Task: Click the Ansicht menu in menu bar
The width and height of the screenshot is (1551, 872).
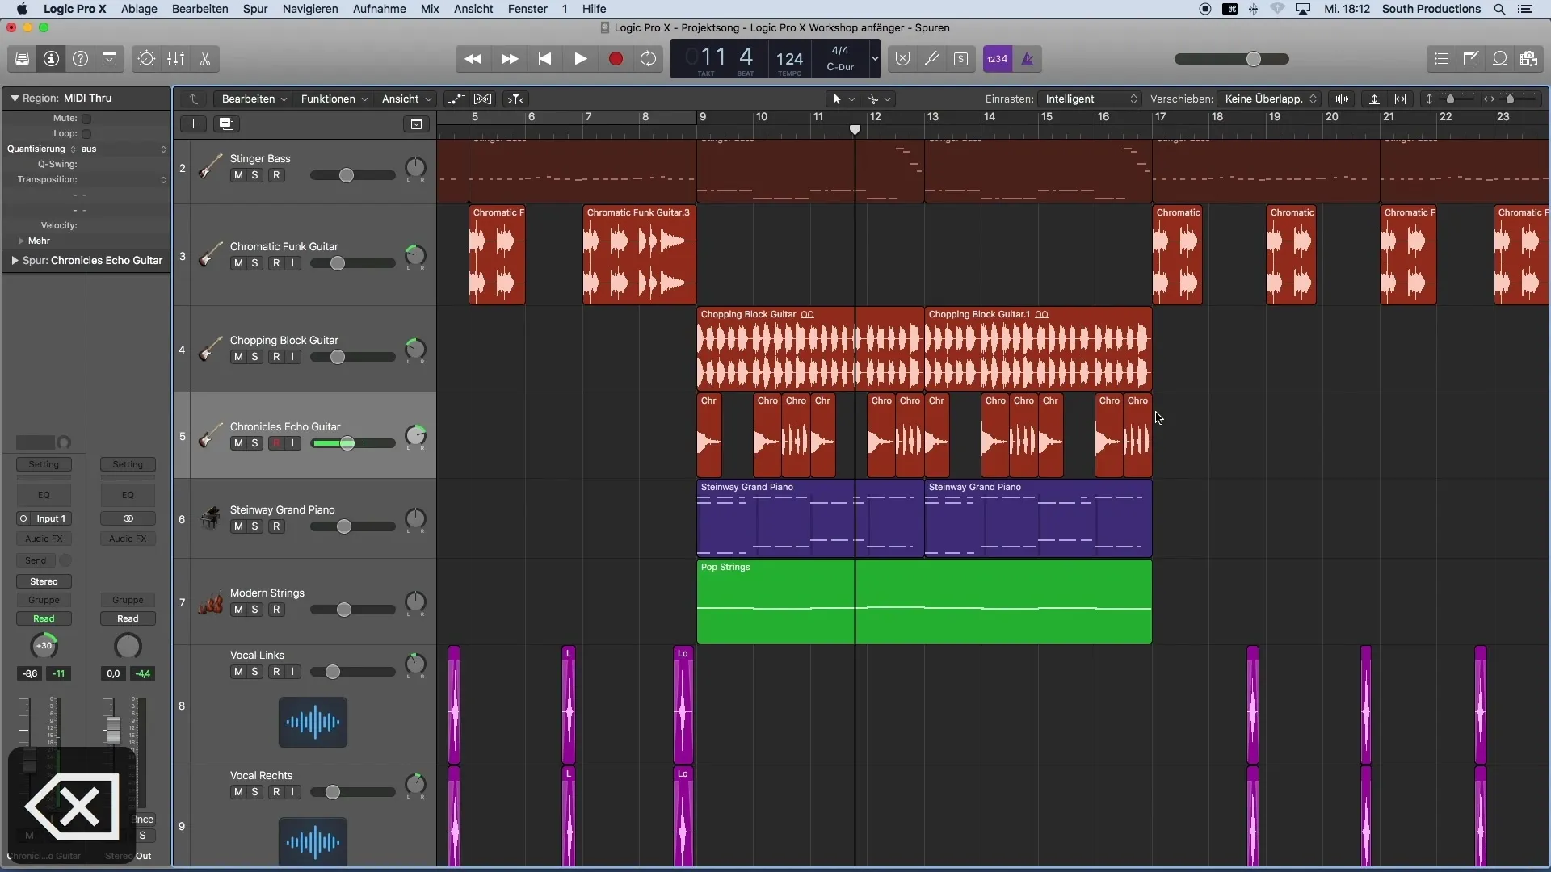Action: 473,9
